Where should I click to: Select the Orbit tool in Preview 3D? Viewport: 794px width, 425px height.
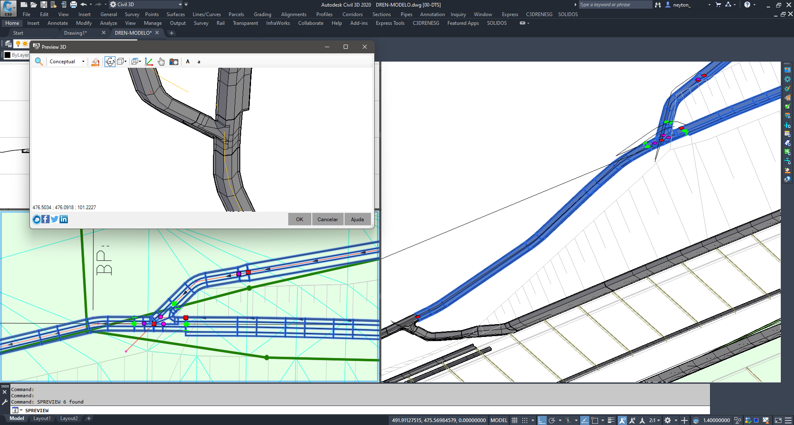pos(110,62)
